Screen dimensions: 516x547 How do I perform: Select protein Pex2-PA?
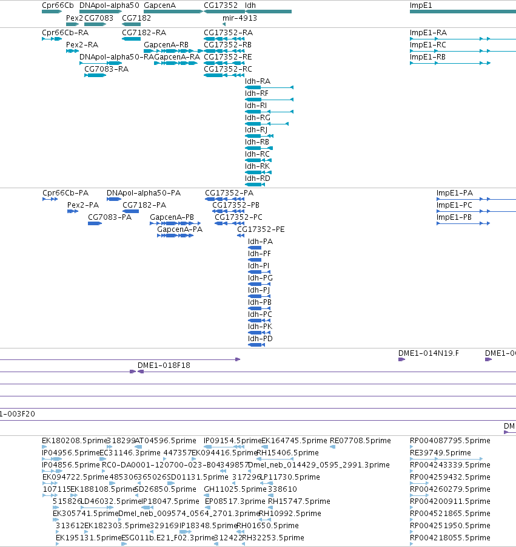click(83, 205)
